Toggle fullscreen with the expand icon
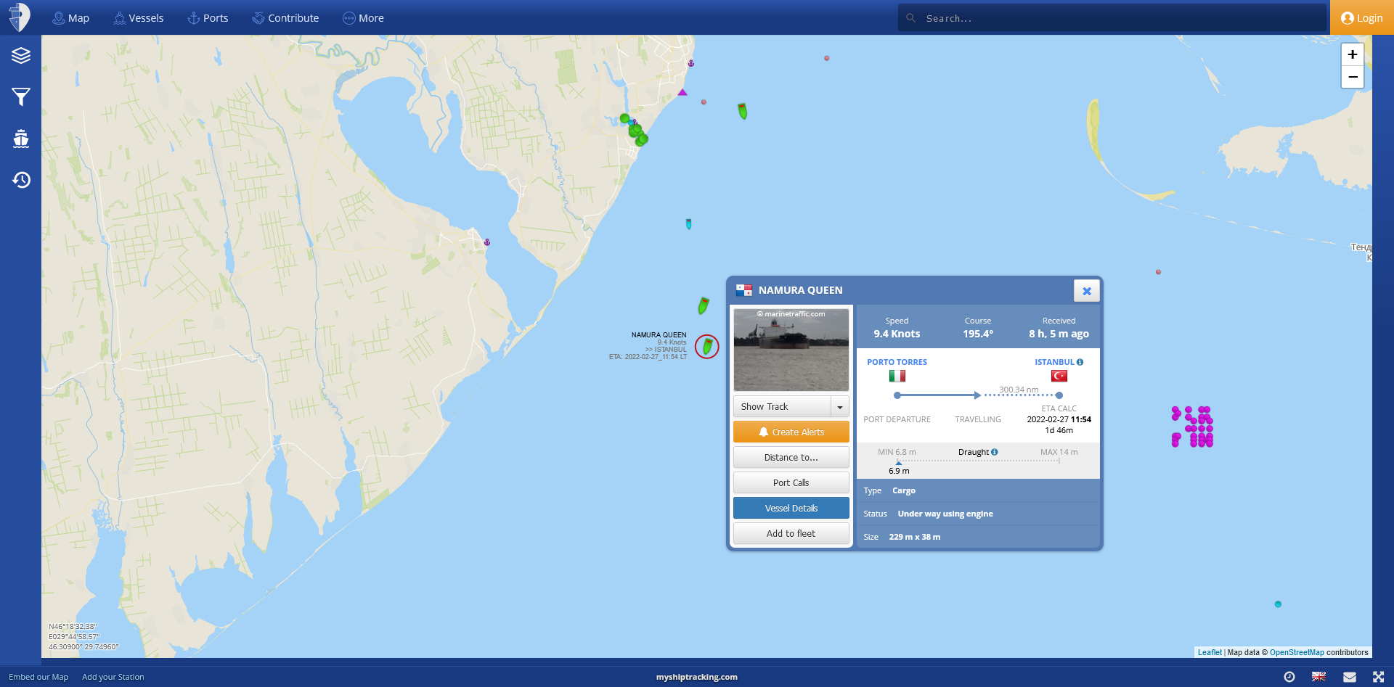This screenshot has width=1394, height=687. (1378, 677)
